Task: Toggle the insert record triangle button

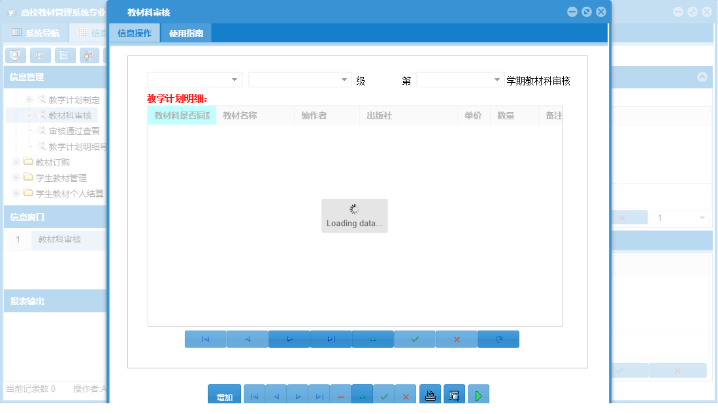Action: click(372, 339)
